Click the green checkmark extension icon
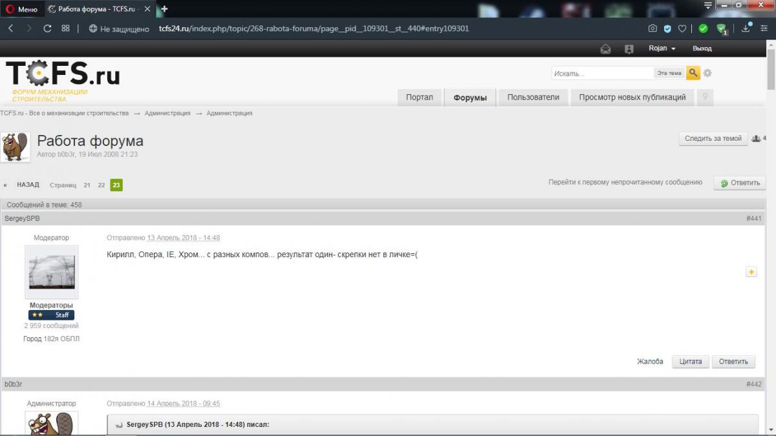Viewport: 776px width, 436px height. 704,28
